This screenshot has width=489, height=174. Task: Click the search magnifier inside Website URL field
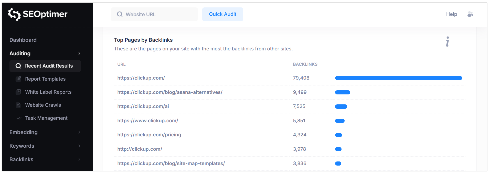120,14
